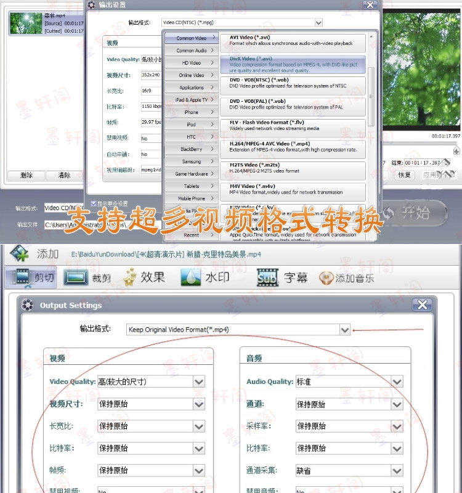The height and width of the screenshot is (493, 462).
Task: Expand the 通道 dropdown
Action: [x=397, y=404]
